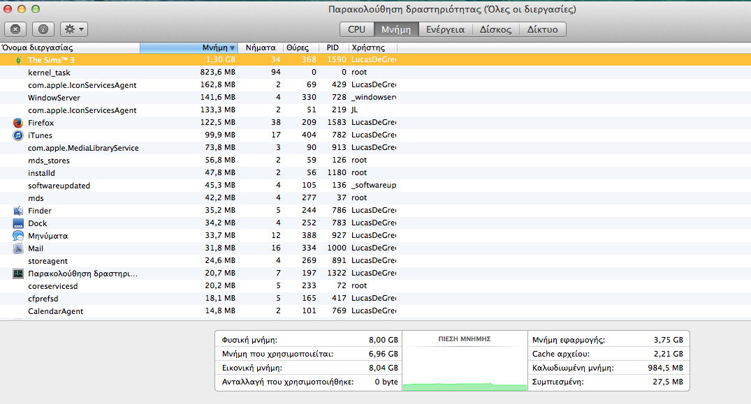Click kernel_task memory value 823,6 MB
Viewport: 751px width, 404px height.
click(x=217, y=72)
